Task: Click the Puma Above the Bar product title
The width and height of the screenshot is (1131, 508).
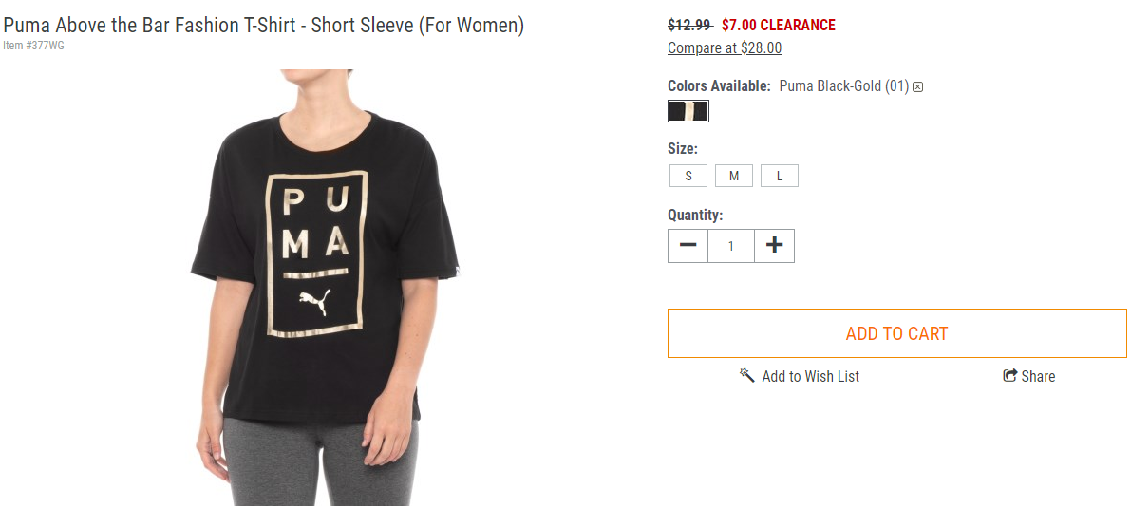Action: pos(263,26)
